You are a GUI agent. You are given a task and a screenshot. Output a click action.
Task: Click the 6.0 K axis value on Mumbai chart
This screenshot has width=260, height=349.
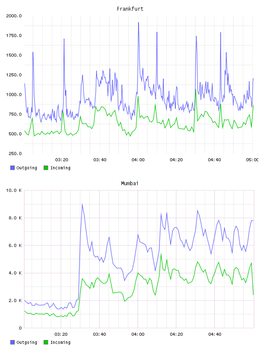(15, 245)
